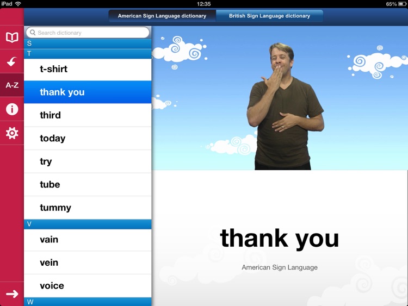408x306 pixels.
Task: Tap the S section header
Action: tap(88, 43)
